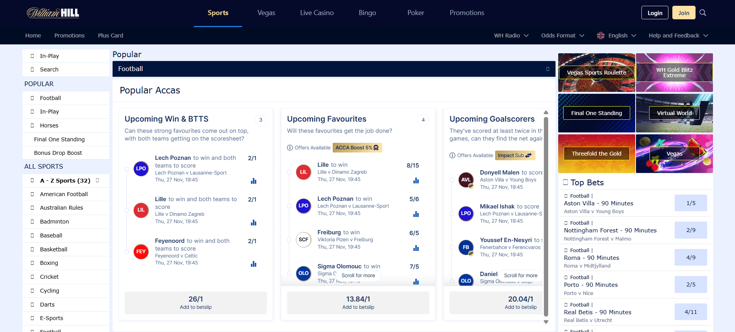Viewport: 735px width, 332px height.
Task: Click the Popular Accas vertical scrollbar
Action: coord(546,217)
